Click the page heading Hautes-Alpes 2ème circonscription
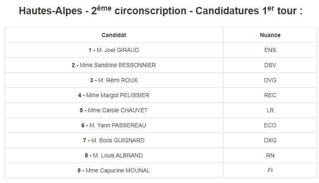This screenshot has height=183, width=319. click(x=160, y=11)
